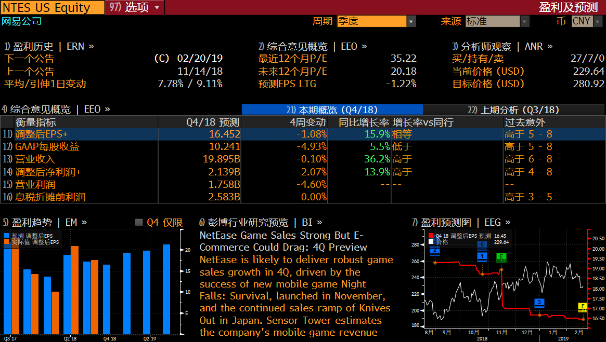Click the 36.2% revenue growth cell

coord(377,159)
